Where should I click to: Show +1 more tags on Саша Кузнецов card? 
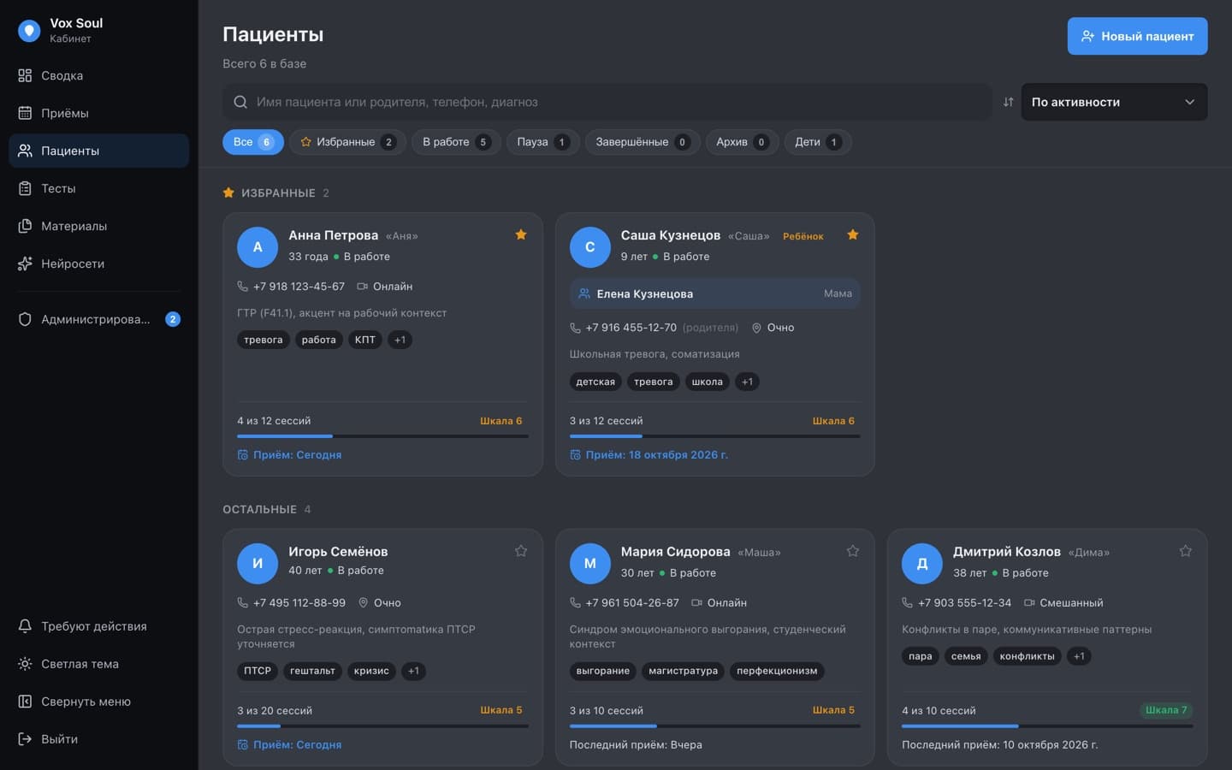(747, 382)
